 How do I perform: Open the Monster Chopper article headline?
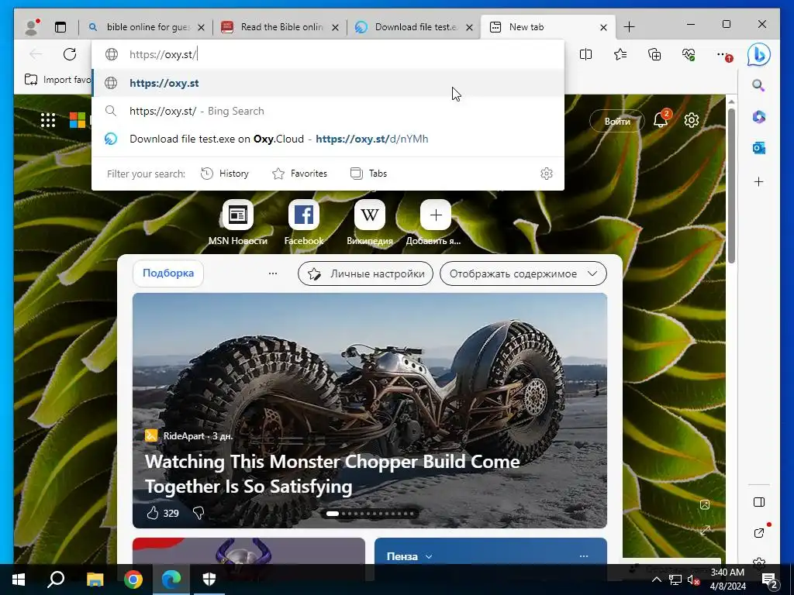point(332,473)
